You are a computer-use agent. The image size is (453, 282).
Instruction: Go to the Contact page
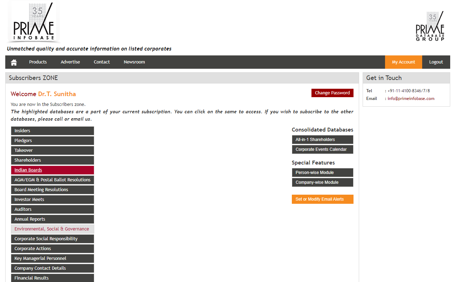coord(102,62)
